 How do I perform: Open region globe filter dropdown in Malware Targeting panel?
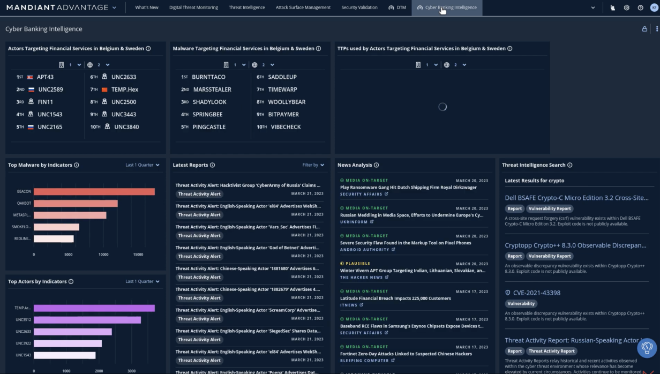[263, 65]
